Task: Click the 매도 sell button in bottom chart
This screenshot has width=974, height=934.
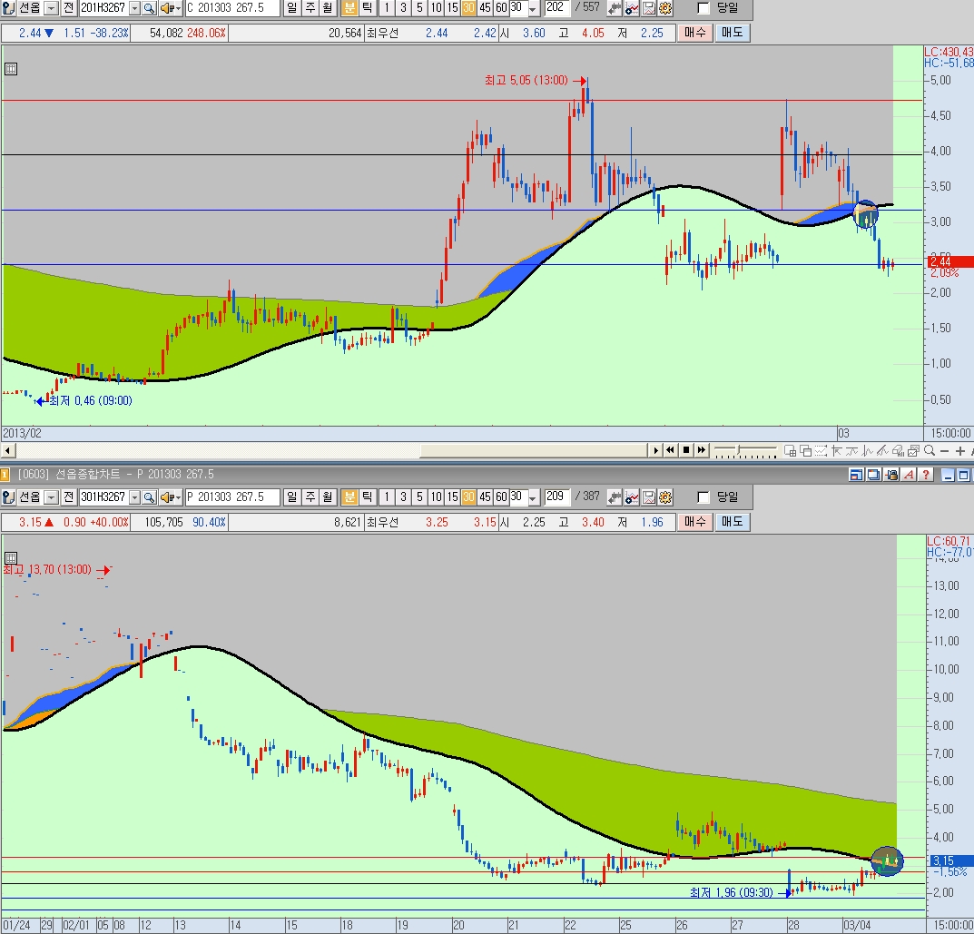Action: coord(731,522)
